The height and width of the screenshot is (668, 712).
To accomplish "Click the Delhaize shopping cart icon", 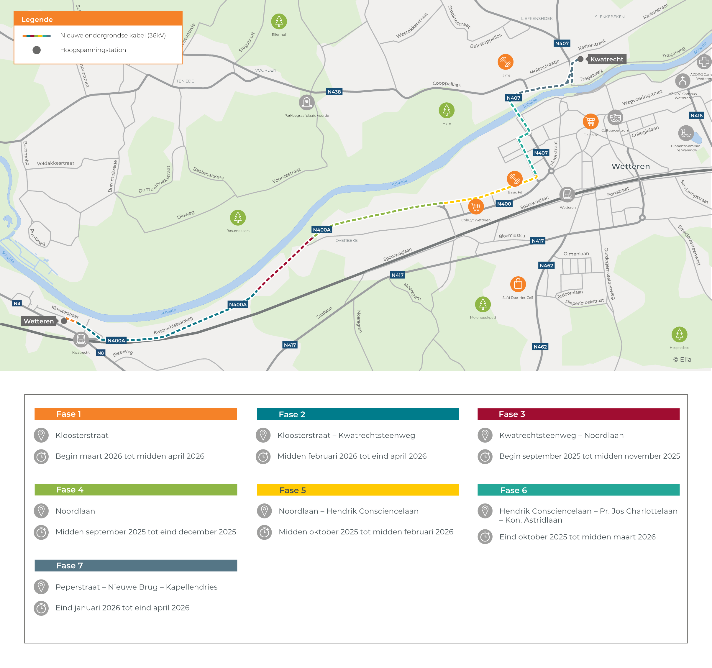I will coord(590,122).
